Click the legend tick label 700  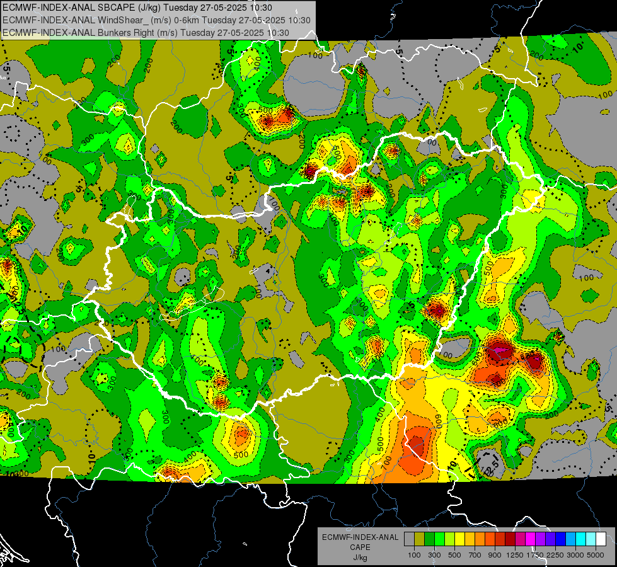tap(475, 555)
